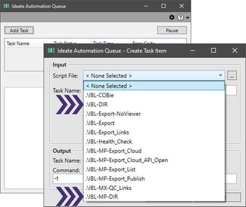This screenshot has width=246, height=207.
Task: Open settings gear in Ideate Automation Queue
Action: 172,17
